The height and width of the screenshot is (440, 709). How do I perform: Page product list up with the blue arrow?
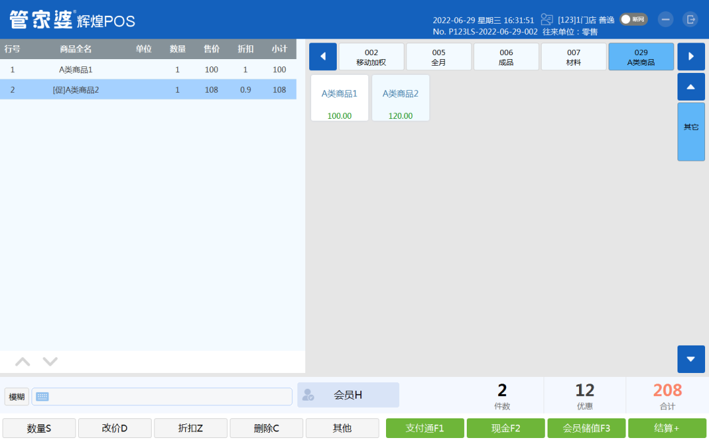[691, 87]
